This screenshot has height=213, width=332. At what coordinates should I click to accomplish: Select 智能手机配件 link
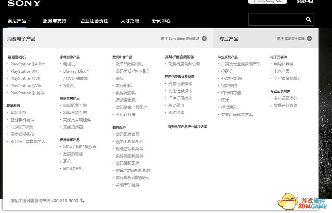[x=22, y=120]
